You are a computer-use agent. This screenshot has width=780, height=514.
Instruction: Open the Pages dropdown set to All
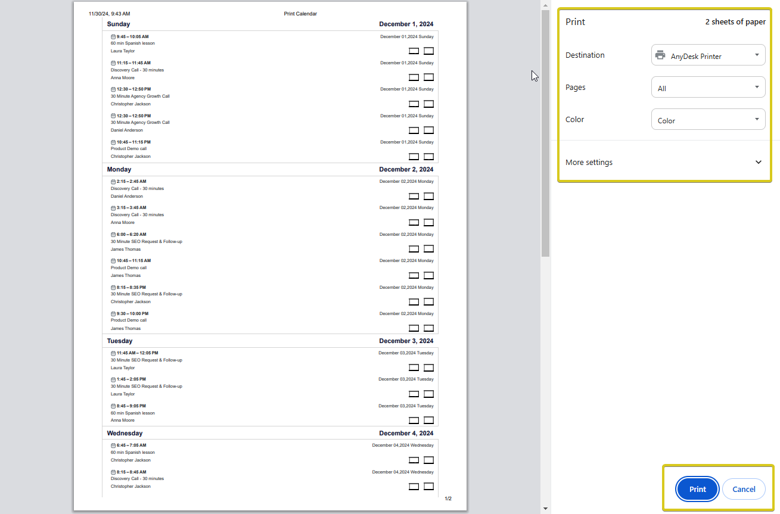[x=708, y=88]
